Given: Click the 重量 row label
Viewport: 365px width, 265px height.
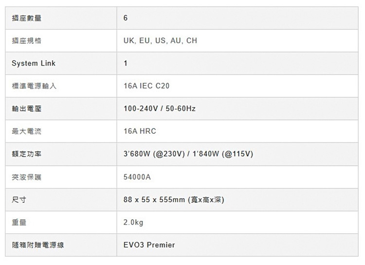Looking at the screenshot, I should point(19,222).
